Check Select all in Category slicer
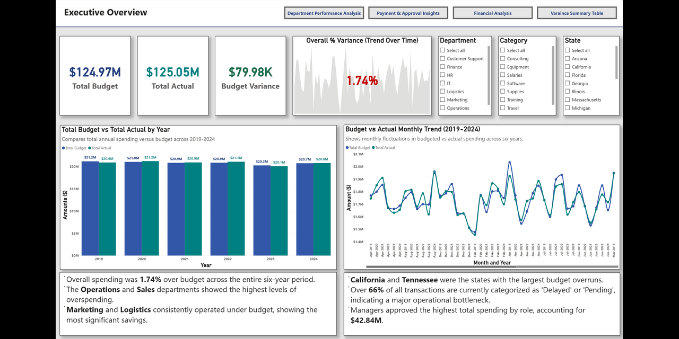 [502, 50]
